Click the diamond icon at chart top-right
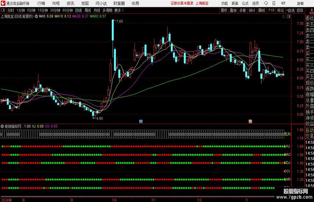The height and width of the screenshot is (202, 314). (283, 17)
